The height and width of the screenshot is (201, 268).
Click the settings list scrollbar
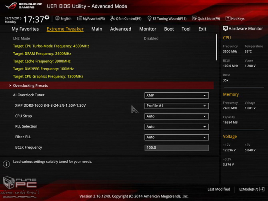216,47
